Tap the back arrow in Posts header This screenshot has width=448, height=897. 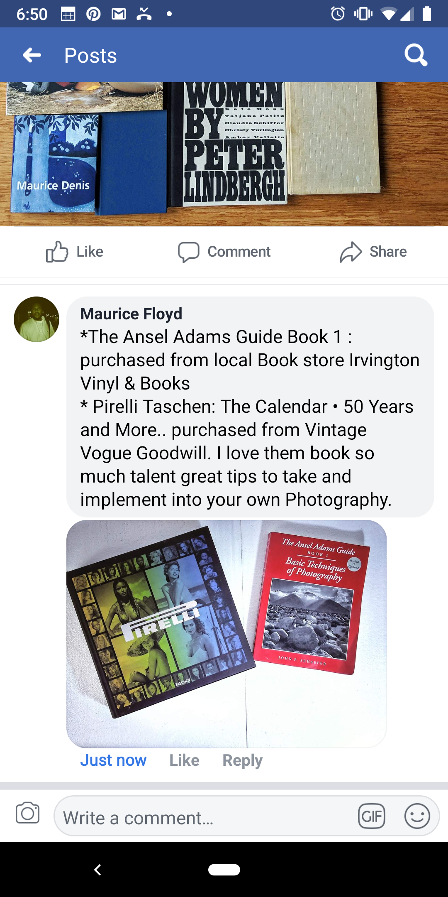coord(32,55)
